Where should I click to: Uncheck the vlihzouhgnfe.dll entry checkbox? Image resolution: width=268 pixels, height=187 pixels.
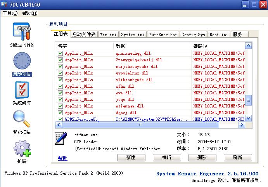[x=60, y=80]
